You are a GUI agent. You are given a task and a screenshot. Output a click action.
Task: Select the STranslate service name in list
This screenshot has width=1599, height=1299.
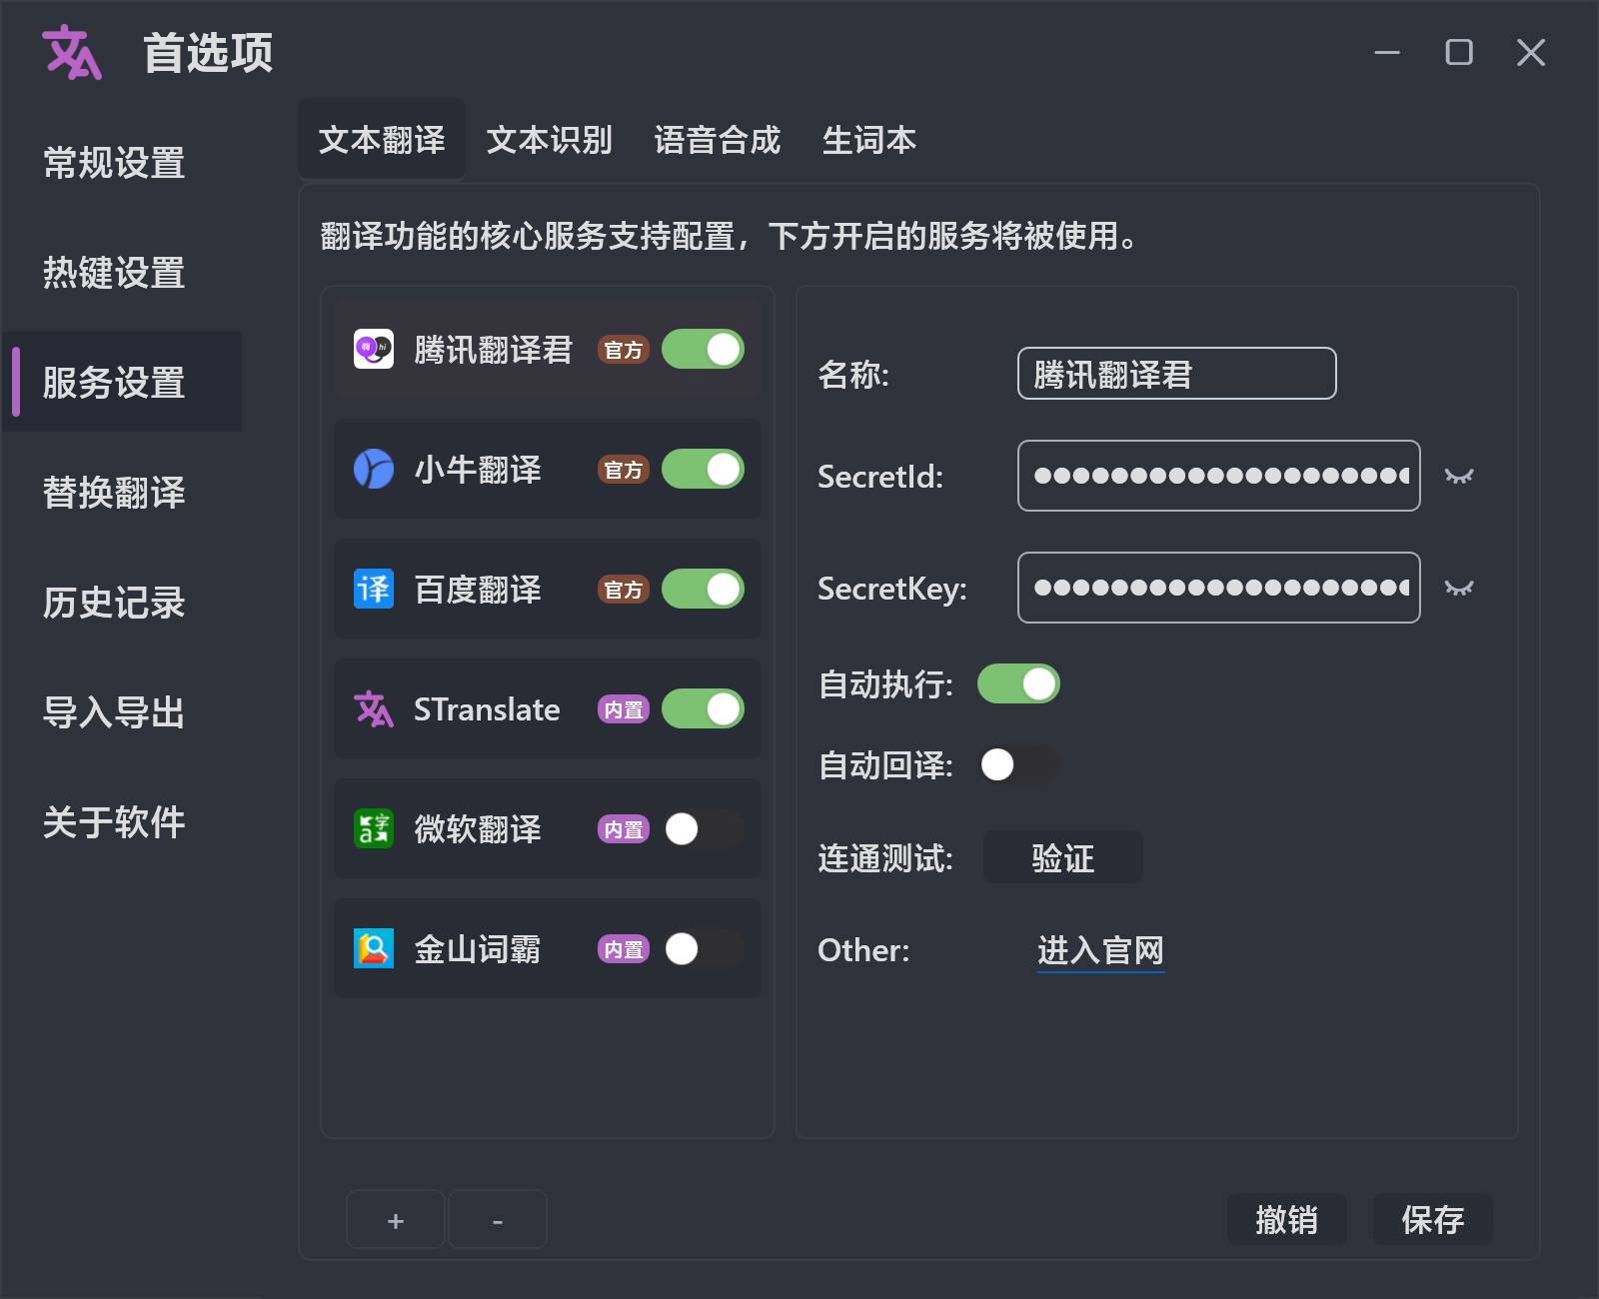487,709
